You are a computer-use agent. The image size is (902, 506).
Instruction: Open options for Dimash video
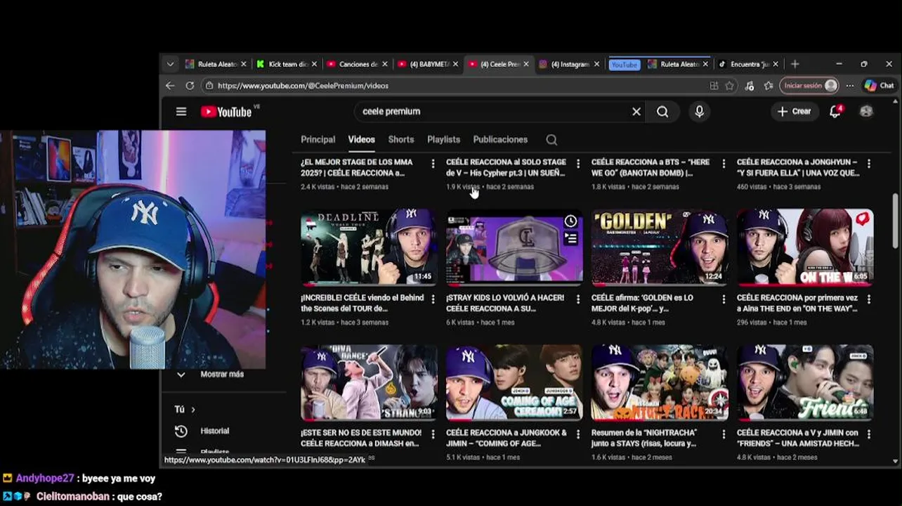click(x=433, y=434)
